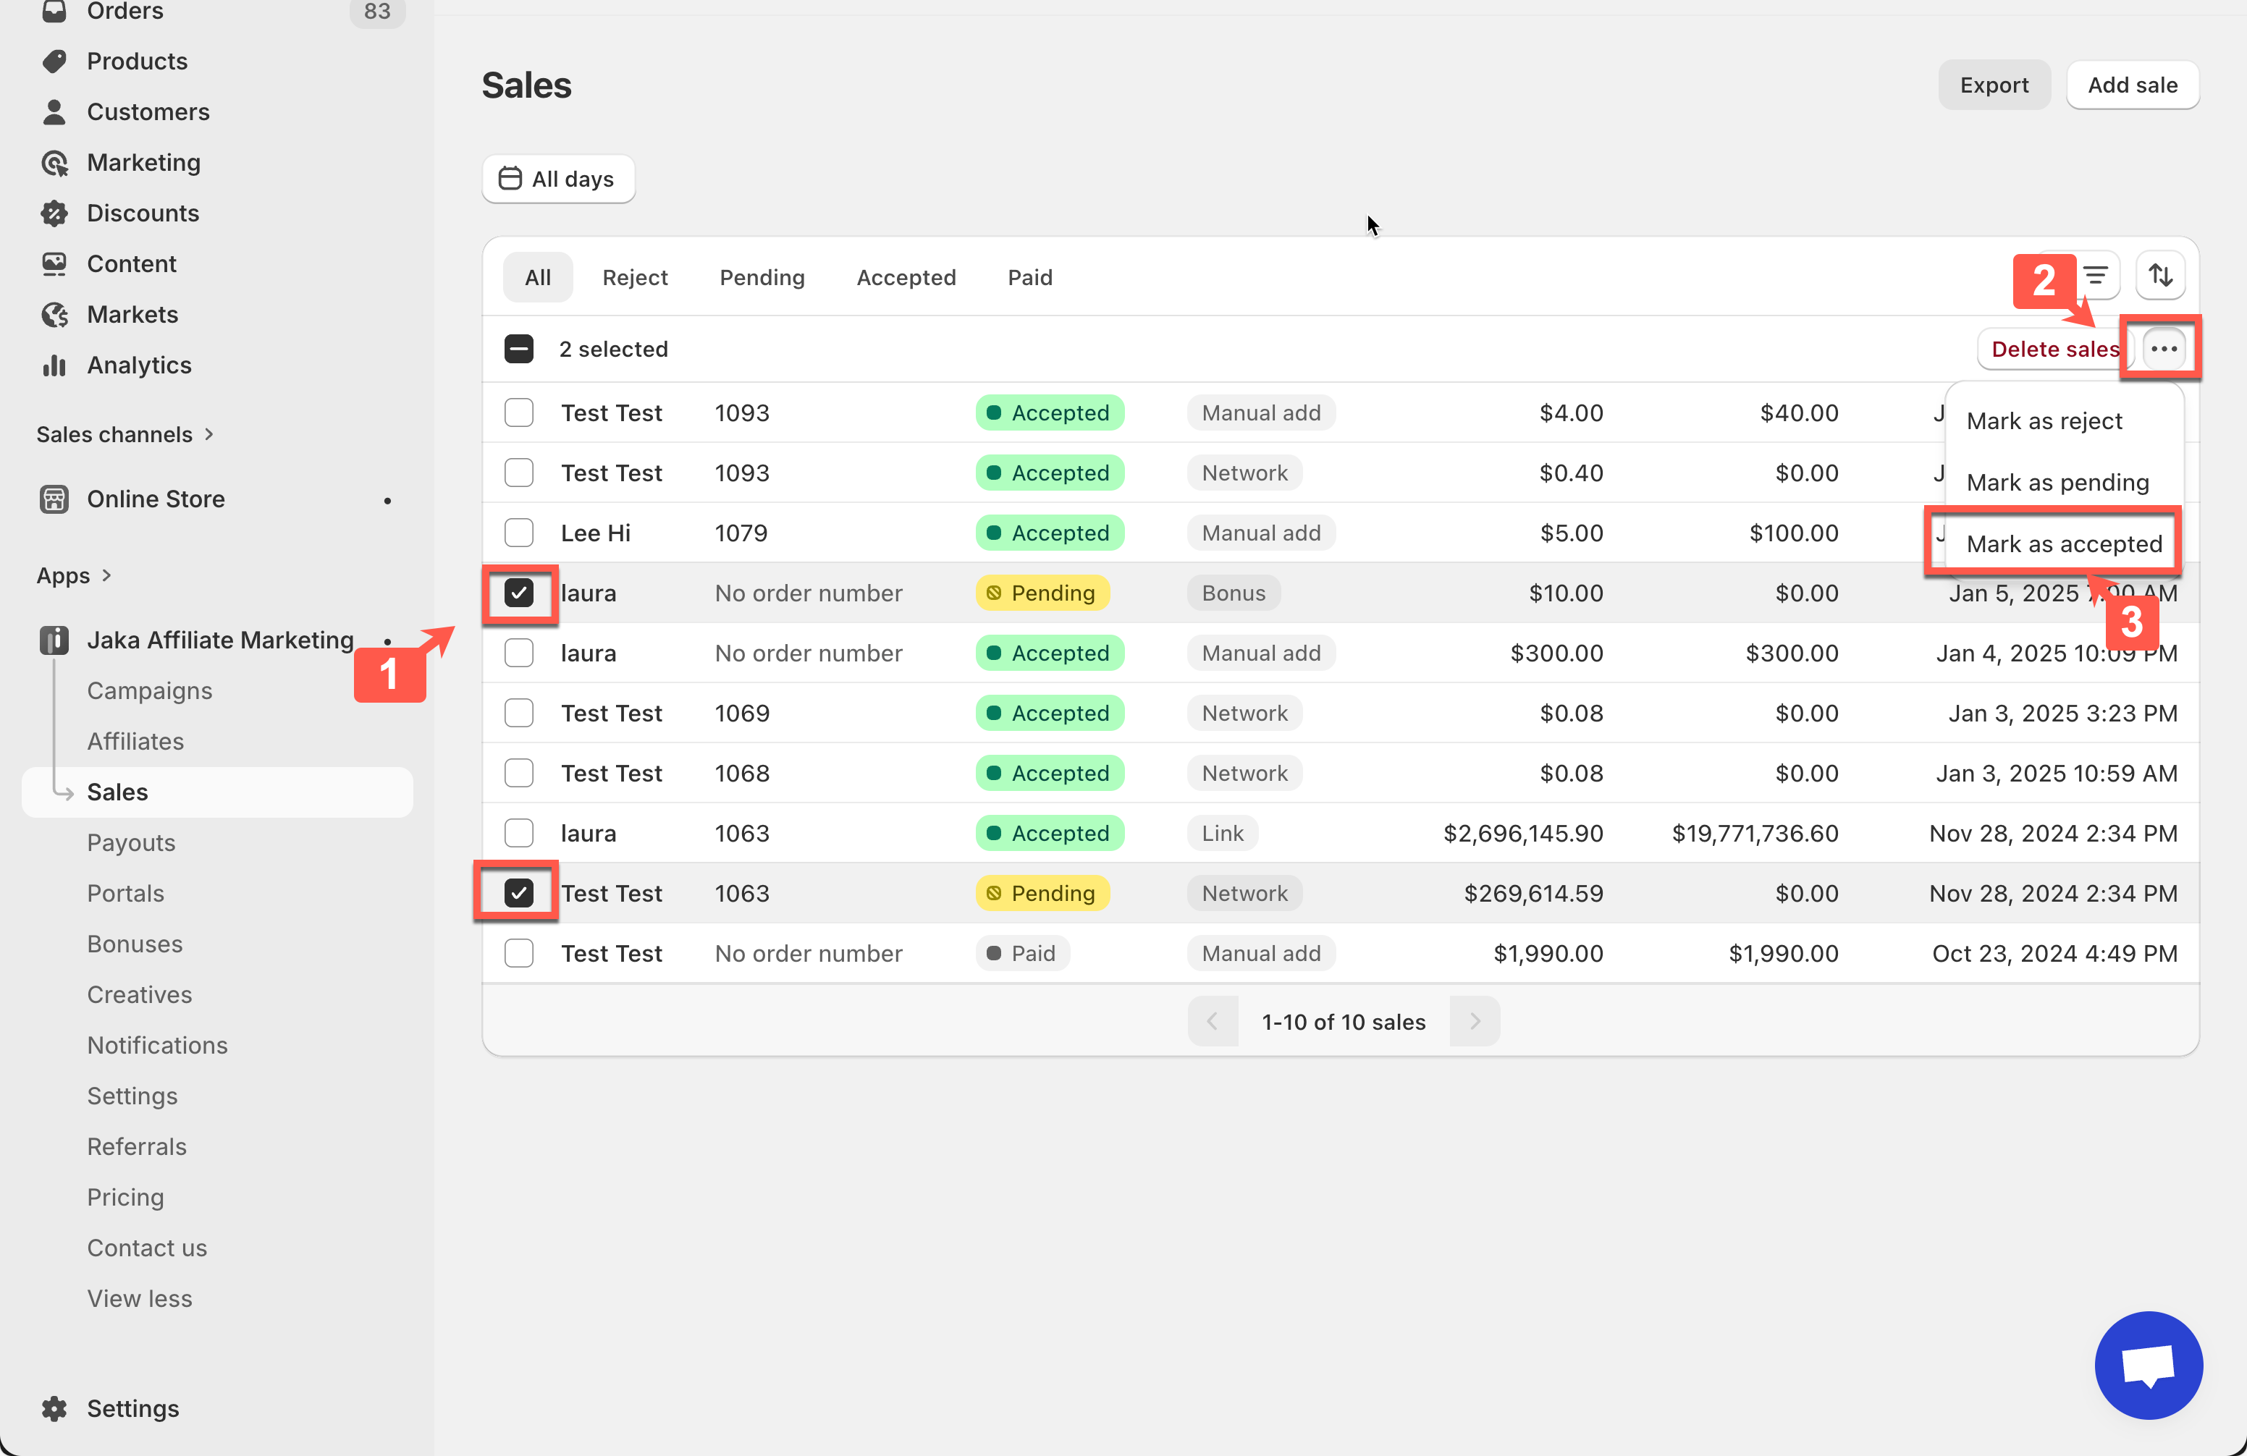Click the Products tag icon

click(55, 62)
